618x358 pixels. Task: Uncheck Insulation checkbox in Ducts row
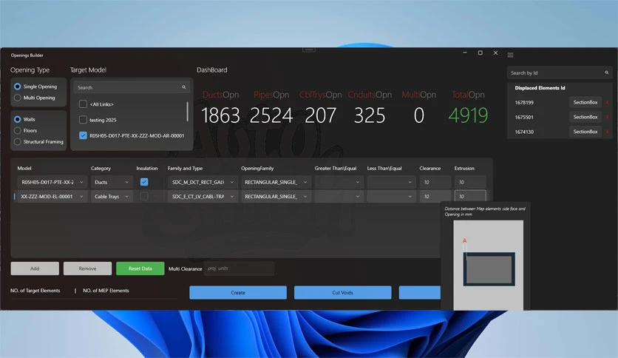tap(144, 182)
